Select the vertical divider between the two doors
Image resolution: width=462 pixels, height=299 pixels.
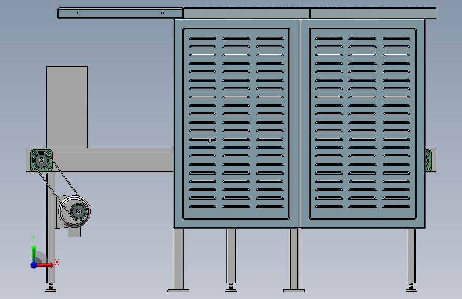299,123
